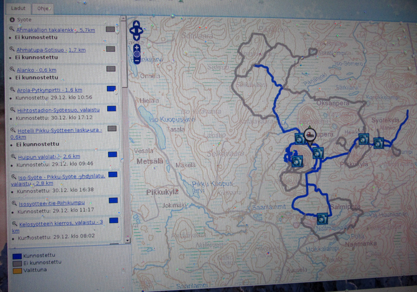417x292 pixels.
Task: Click the globe icon for full map extent
Action: point(137,54)
